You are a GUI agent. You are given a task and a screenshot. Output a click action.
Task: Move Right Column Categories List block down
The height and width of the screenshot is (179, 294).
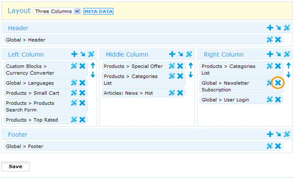289,74
